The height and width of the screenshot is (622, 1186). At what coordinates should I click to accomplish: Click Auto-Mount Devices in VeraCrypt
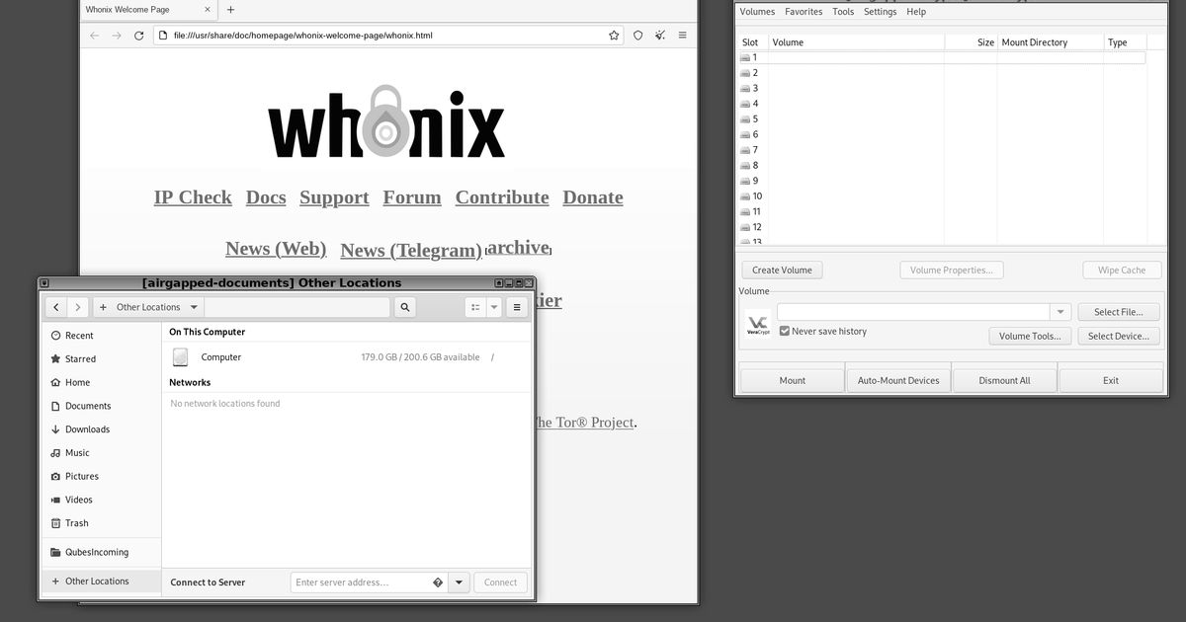click(x=898, y=380)
